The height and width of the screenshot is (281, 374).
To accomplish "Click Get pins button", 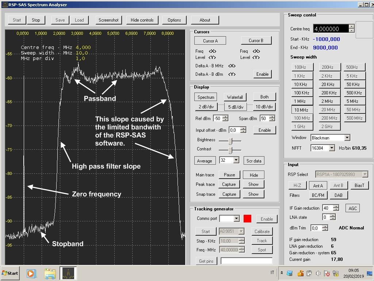I will tap(206, 261).
